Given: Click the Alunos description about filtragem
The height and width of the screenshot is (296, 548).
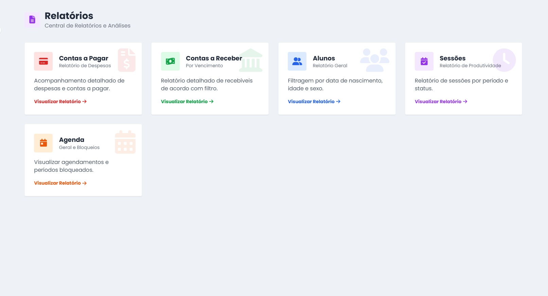Looking at the screenshot, I should 335,85.
